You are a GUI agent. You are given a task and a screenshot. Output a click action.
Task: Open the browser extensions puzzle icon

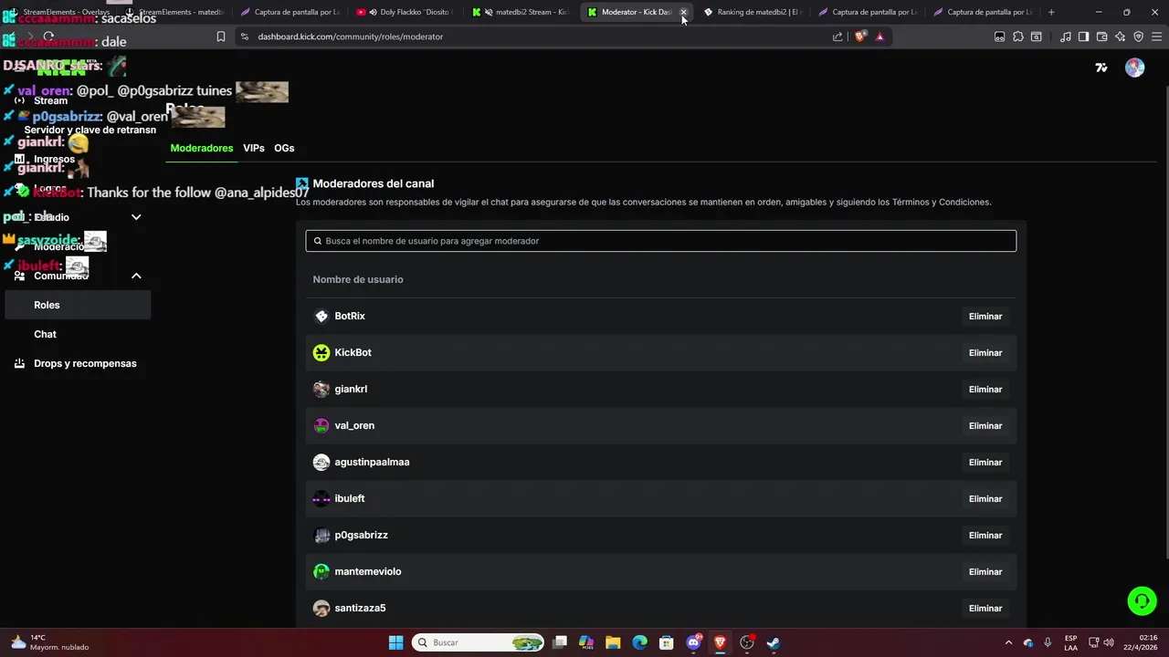point(1018,36)
